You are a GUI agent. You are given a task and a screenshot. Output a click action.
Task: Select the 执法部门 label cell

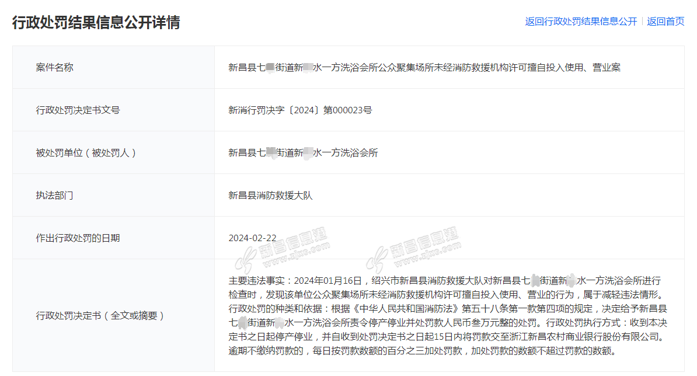click(x=55, y=196)
